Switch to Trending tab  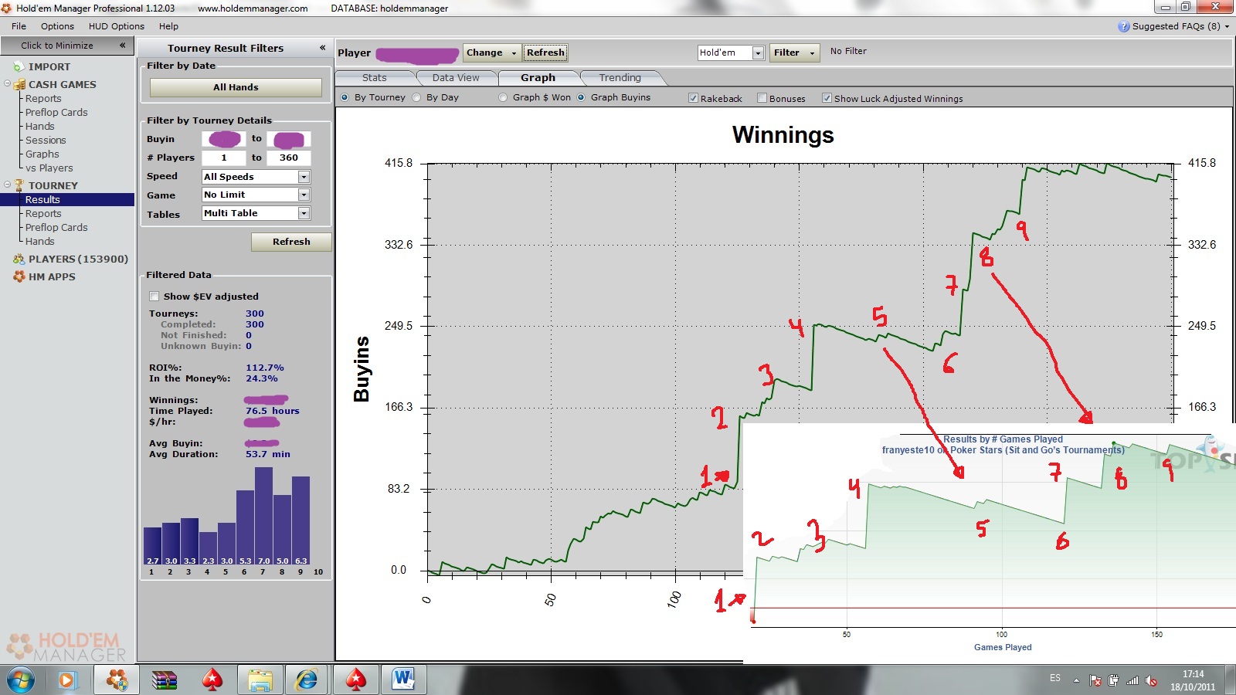[620, 77]
